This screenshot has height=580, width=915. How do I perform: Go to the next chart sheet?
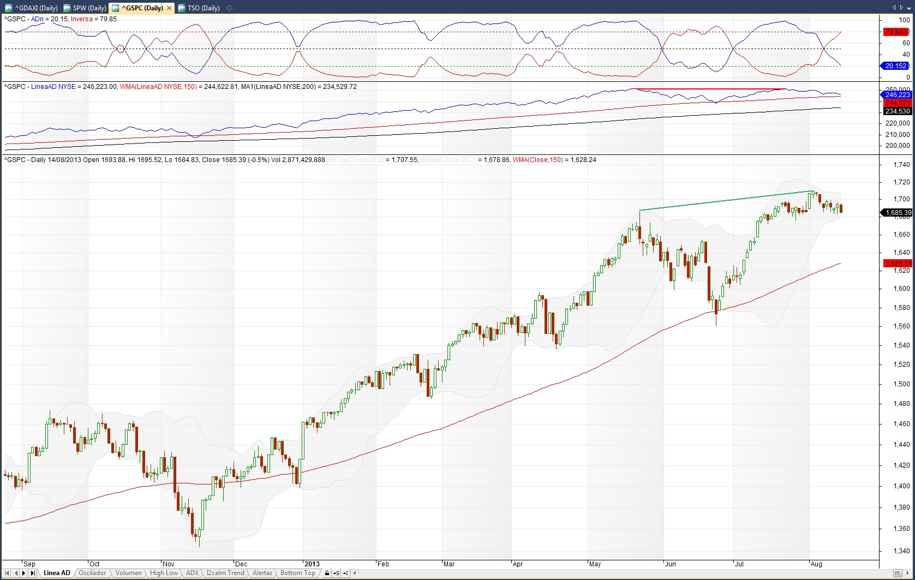[x=23, y=573]
